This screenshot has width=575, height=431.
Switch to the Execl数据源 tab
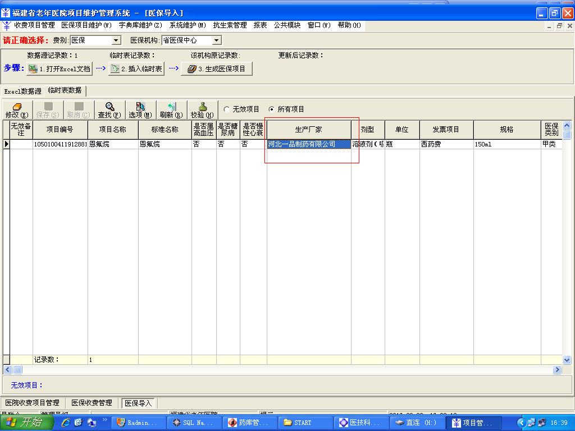point(22,91)
